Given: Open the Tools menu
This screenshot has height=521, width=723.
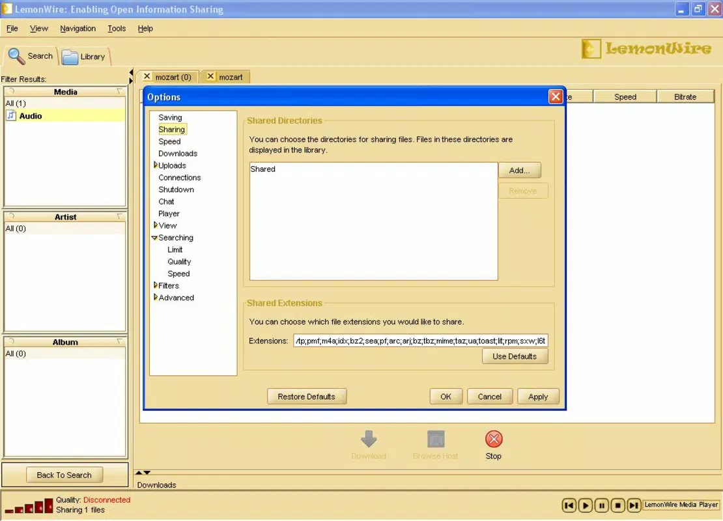Looking at the screenshot, I should coord(117,29).
